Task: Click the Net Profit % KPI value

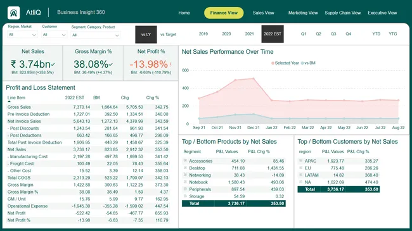Action: (x=149, y=64)
